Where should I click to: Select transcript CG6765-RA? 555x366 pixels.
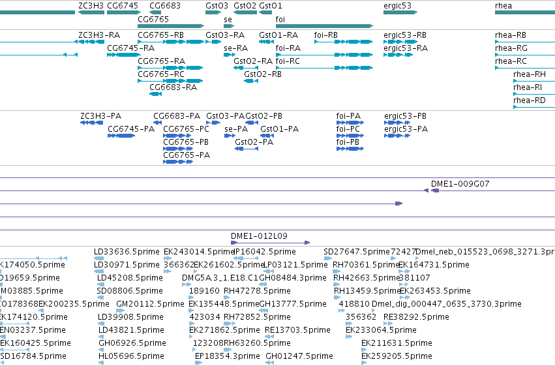click(x=170, y=68)
